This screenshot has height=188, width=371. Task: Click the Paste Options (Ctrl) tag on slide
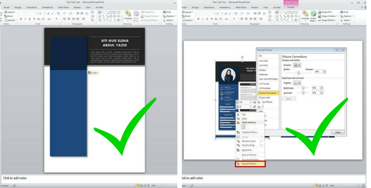pyautogui.click(x=93, y=73)
